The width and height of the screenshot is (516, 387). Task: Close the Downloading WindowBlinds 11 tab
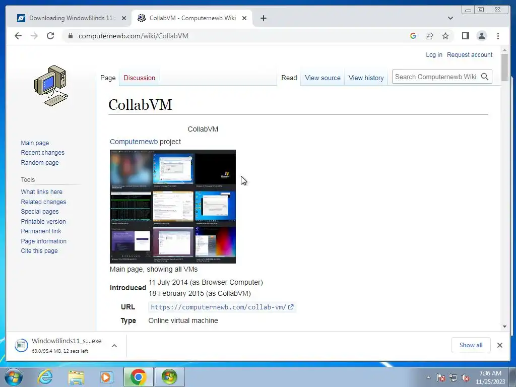pos(124,18)
